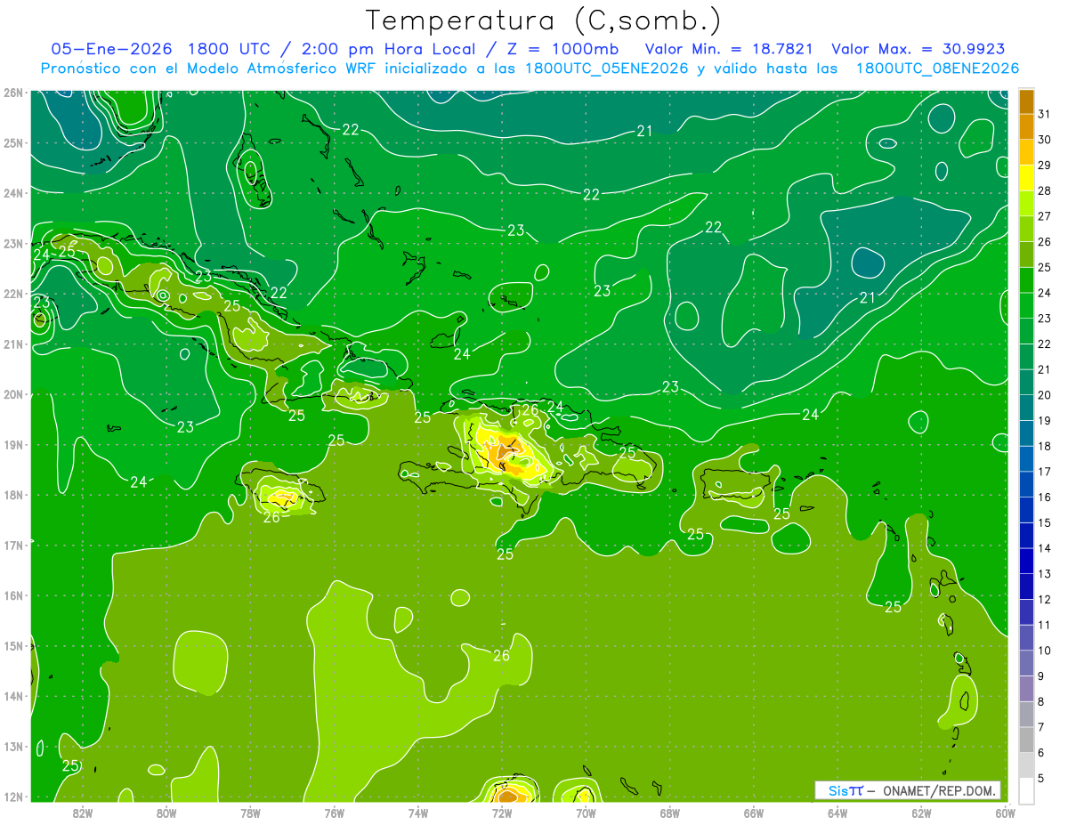
Task: Click the 64W longitude axis label
Action: pyautogui.click(x=837, y=813)
